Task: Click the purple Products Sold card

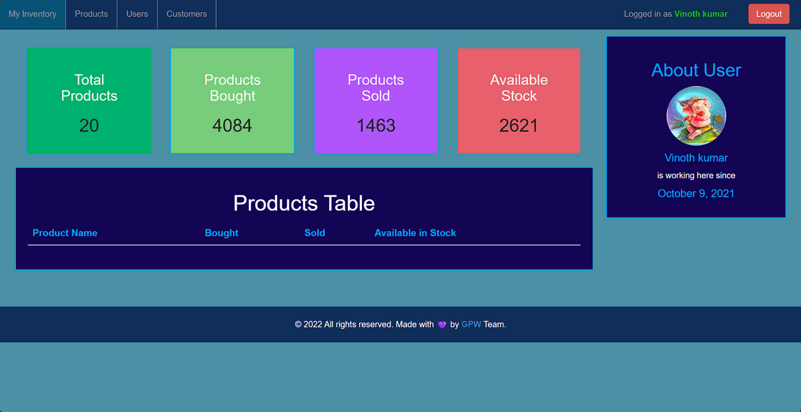Action: point(376,101)
